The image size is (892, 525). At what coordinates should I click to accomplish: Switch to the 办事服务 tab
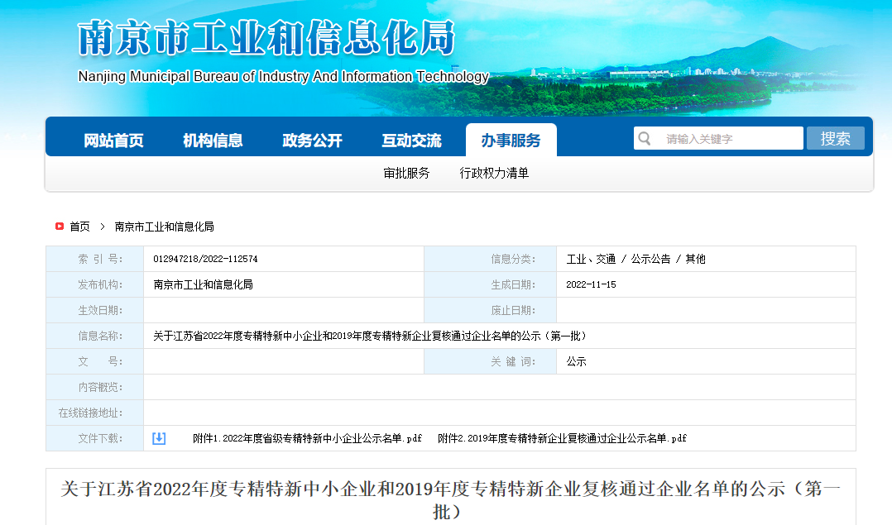[511, 141]
